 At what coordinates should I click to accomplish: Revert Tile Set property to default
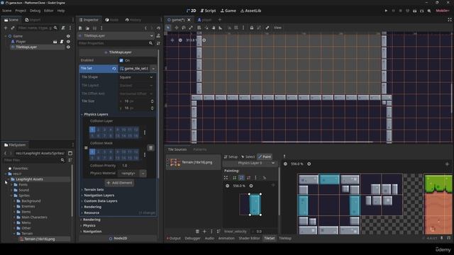pos(114,69)
